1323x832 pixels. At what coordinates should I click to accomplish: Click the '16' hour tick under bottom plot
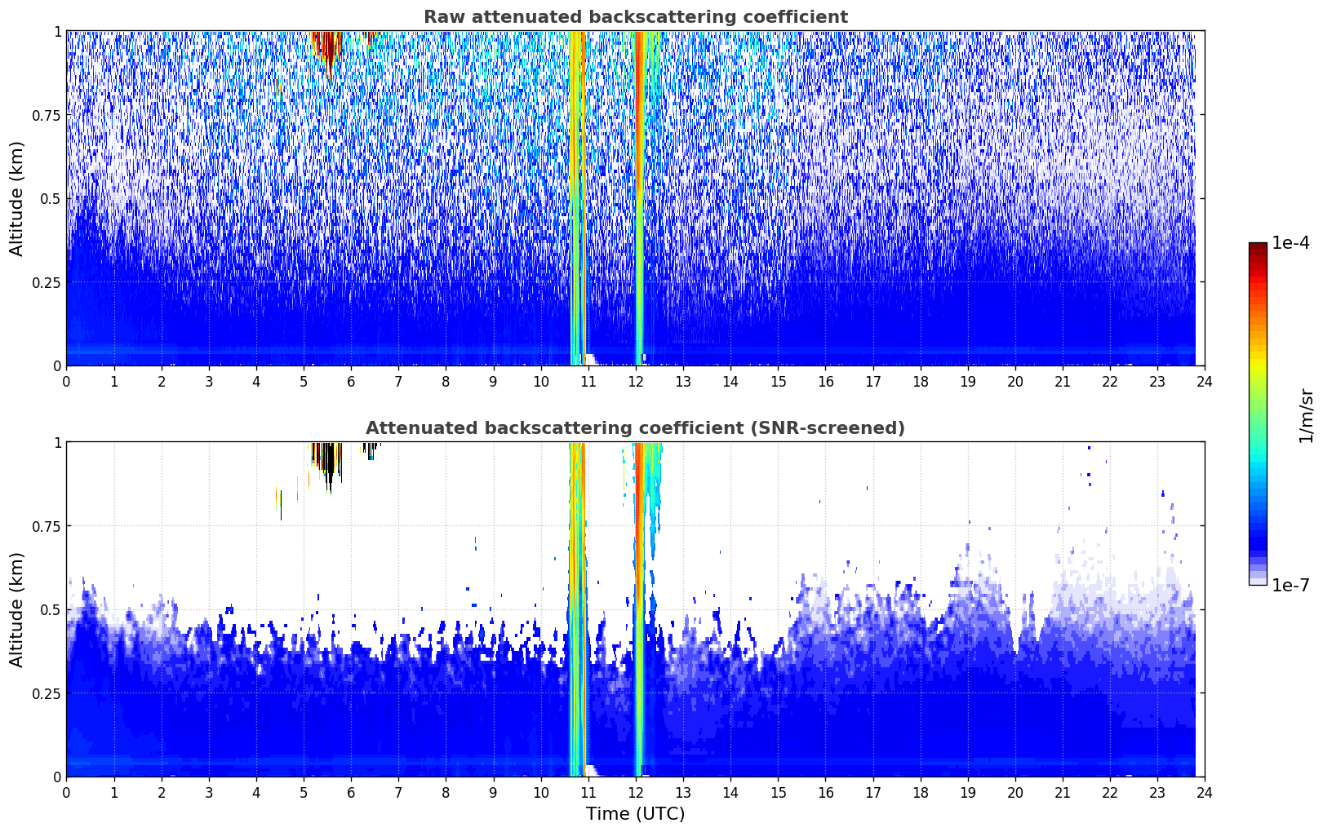pos(825,792)
